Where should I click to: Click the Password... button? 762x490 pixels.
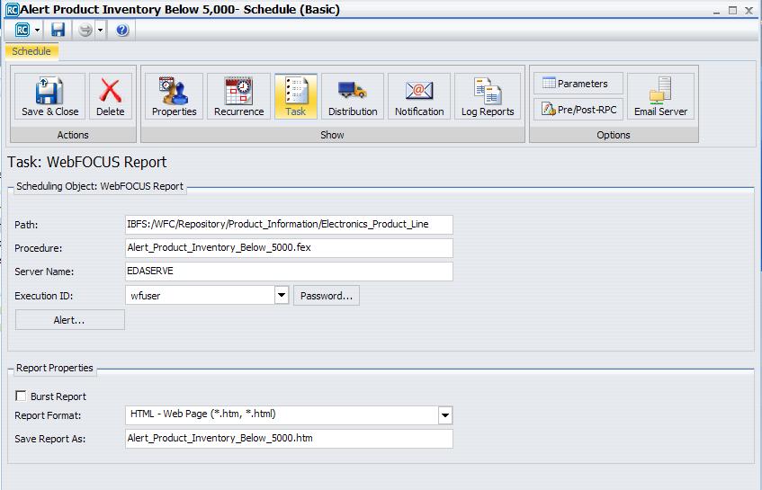pyautogui.click(x=327, y=295)
